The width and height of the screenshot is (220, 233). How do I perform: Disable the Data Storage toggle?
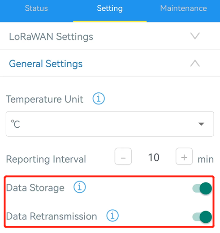coord(202,188)
